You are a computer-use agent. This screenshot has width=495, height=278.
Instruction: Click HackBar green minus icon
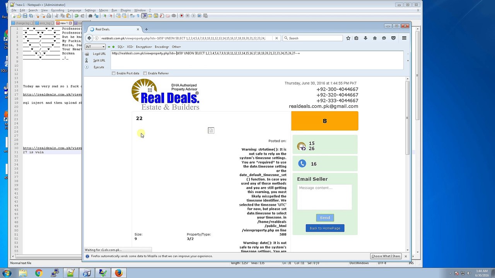tap(109, 47)
